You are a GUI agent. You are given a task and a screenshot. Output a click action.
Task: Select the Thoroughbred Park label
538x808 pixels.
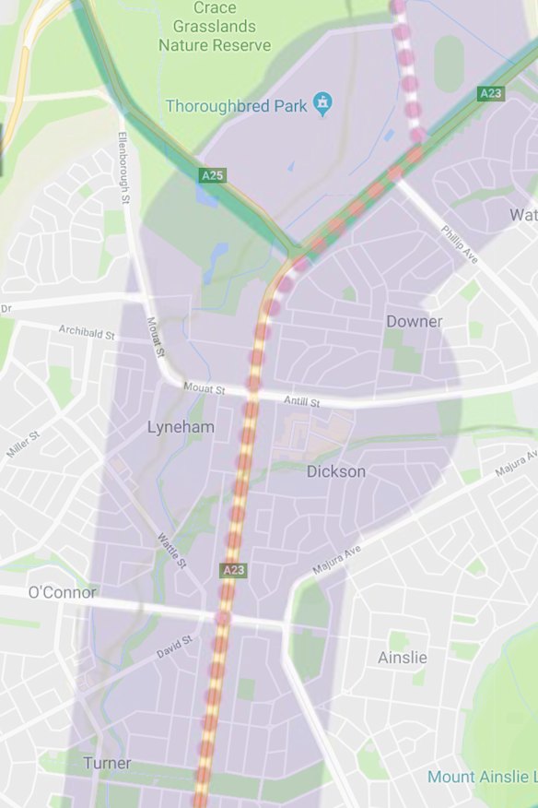tap(237, 106)
